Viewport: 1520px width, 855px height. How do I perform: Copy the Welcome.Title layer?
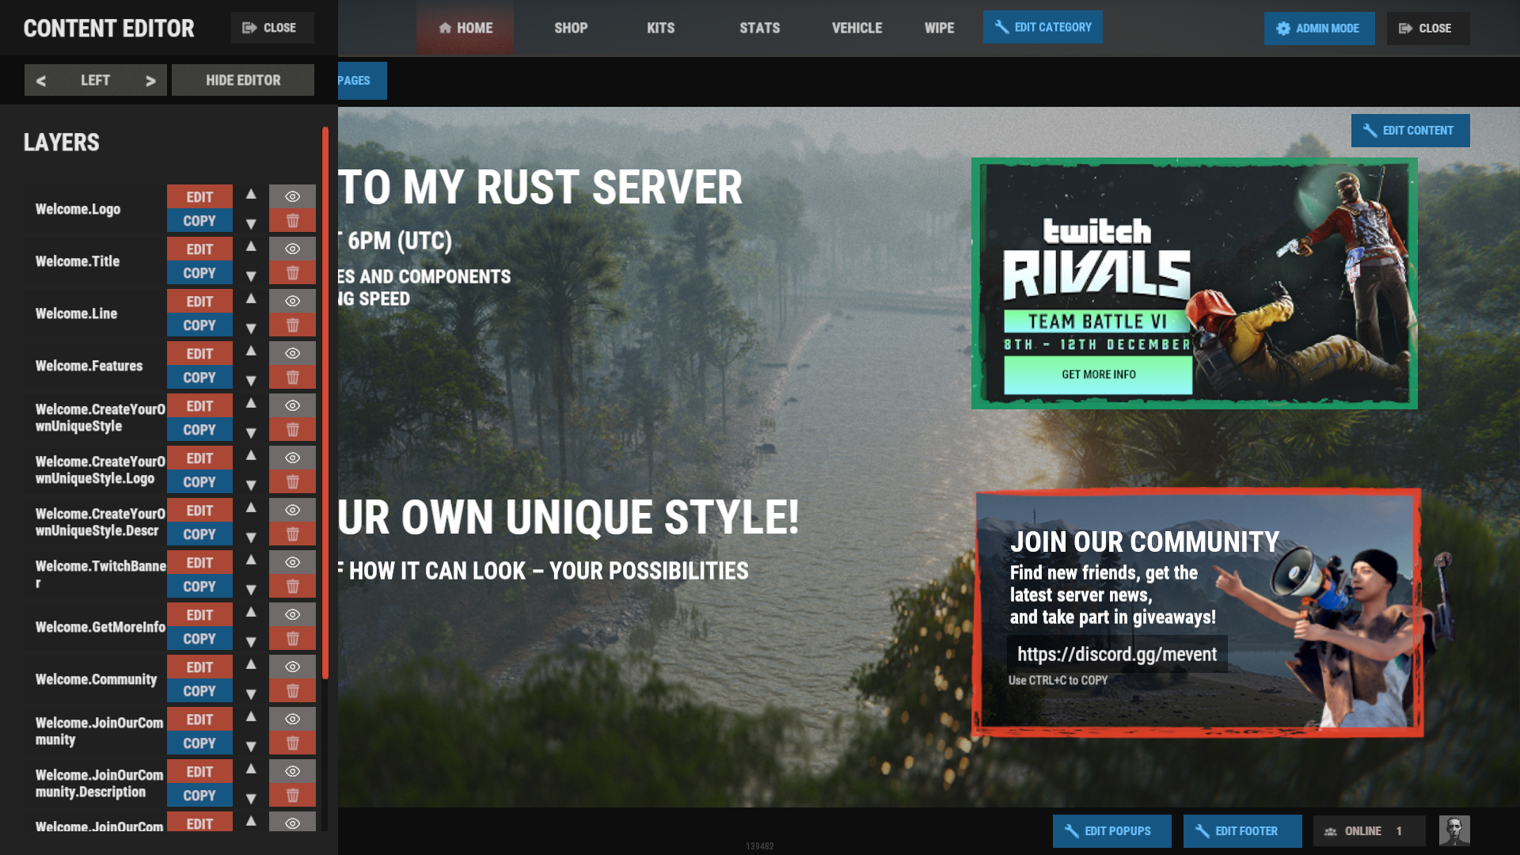(199, 273)
